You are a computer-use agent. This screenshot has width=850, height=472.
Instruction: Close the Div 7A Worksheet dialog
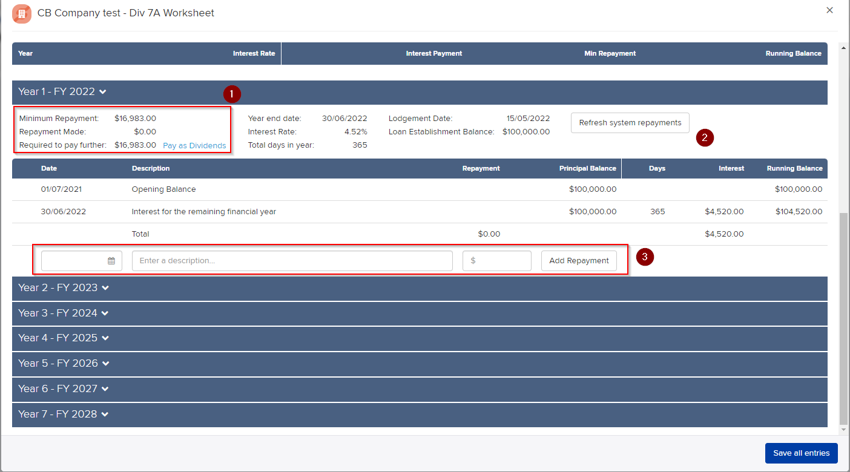pyautogui.click(x=829, y=10)
